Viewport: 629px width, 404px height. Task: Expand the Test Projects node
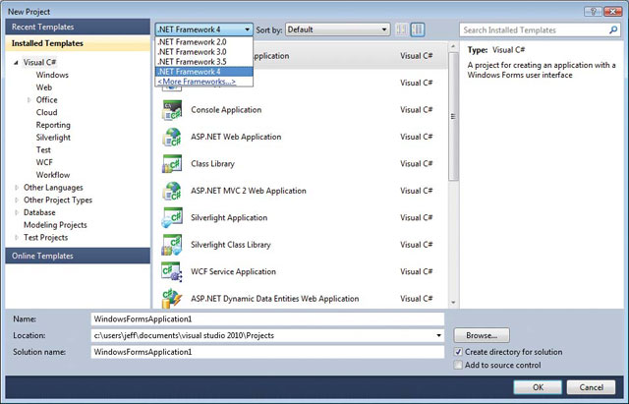[x=17, y=238]
